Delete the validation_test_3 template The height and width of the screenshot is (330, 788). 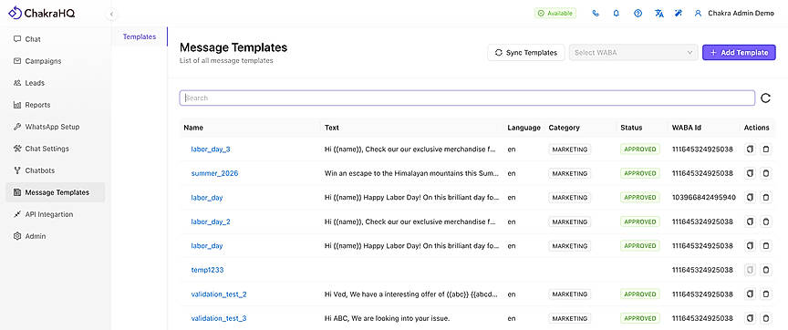(765, 318)
